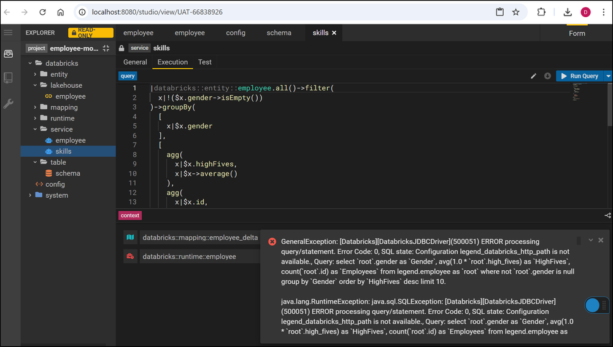Expand the entity folder
The image size is (613, 347).
(x=36, y=74)
